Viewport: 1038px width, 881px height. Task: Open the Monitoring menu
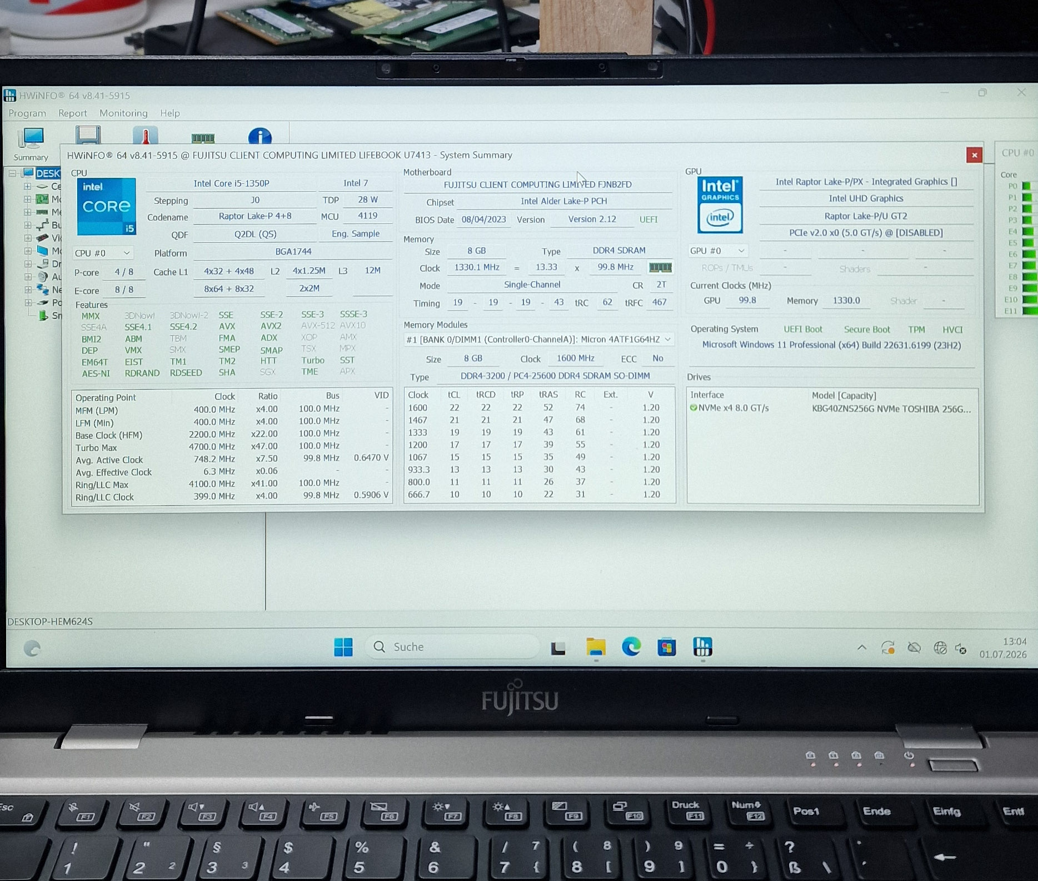(x=123, y=113)
